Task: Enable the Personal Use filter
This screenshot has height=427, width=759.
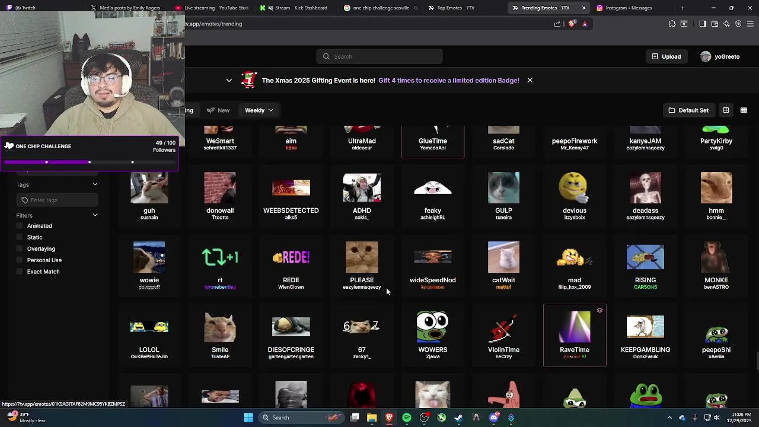Action: click(20, 260)
